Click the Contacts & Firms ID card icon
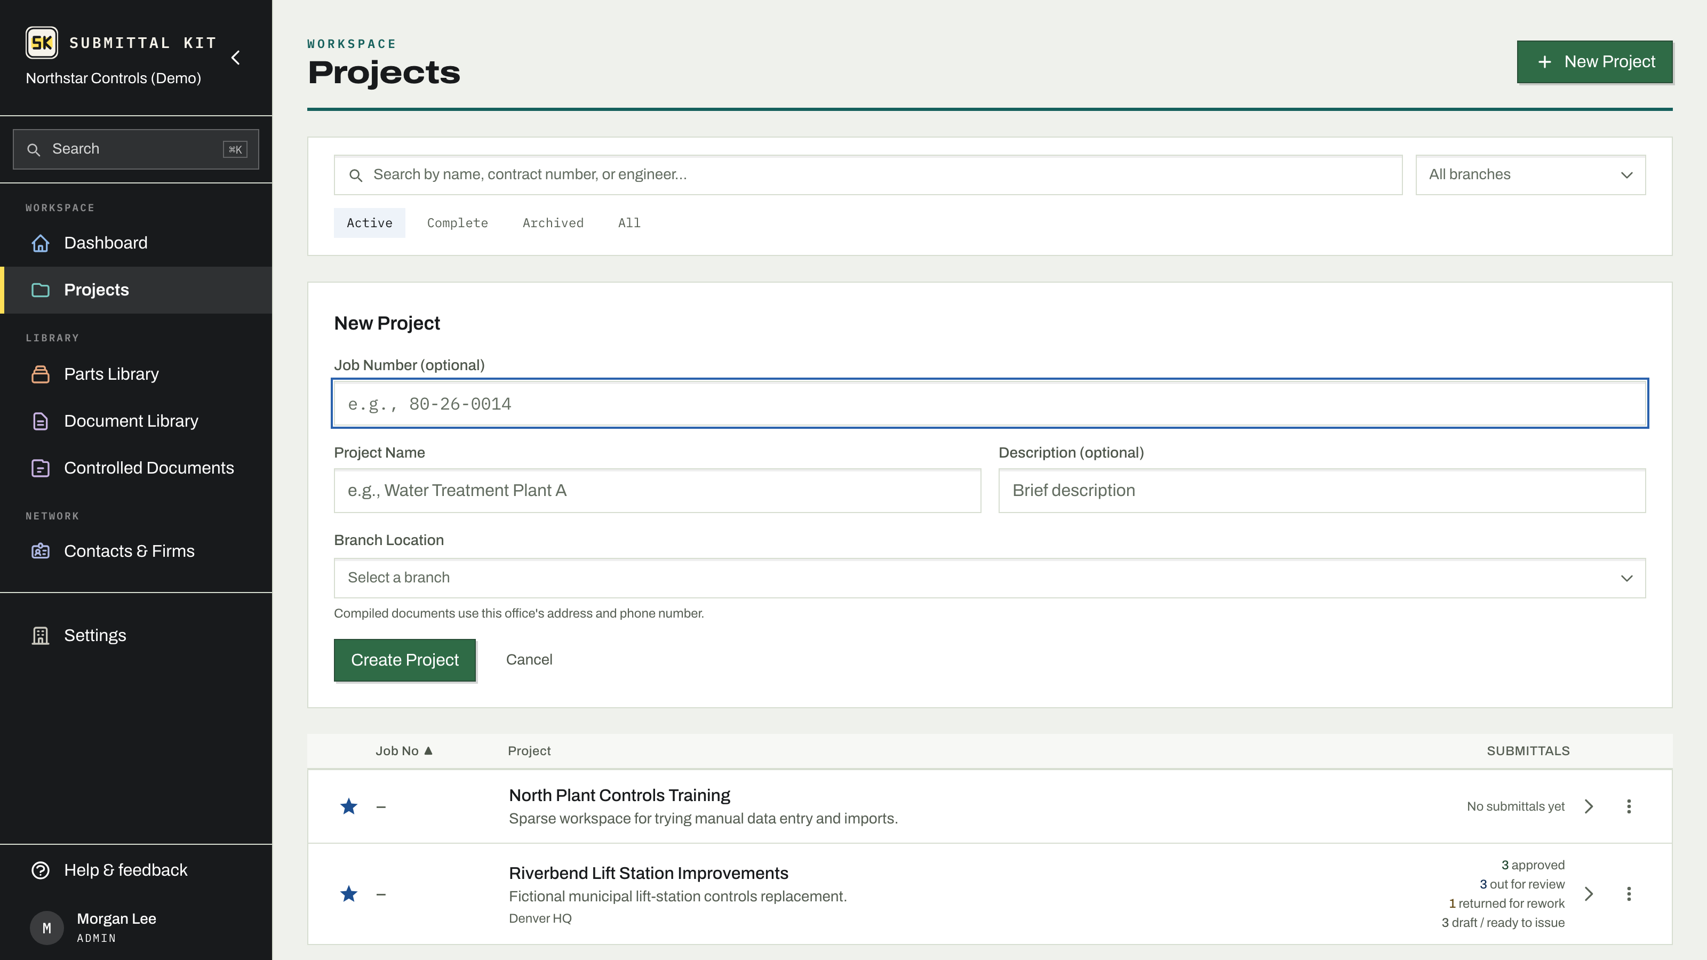1707x960 pixels. point(41,551)
